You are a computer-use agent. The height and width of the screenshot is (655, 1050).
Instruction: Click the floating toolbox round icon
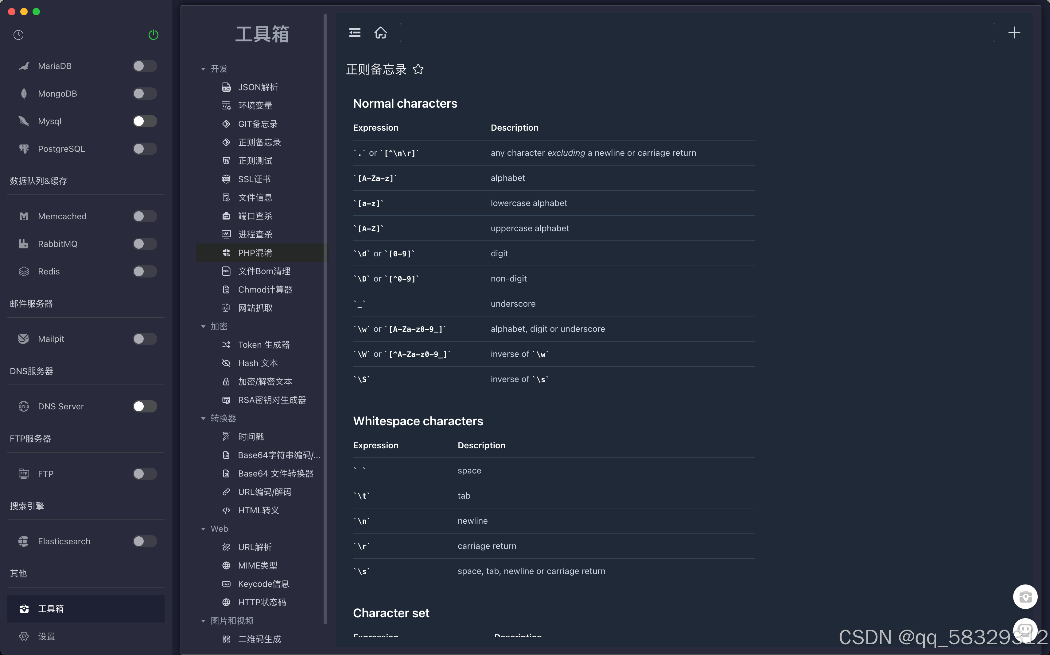pyautogui.click(x=1025, y=597)
